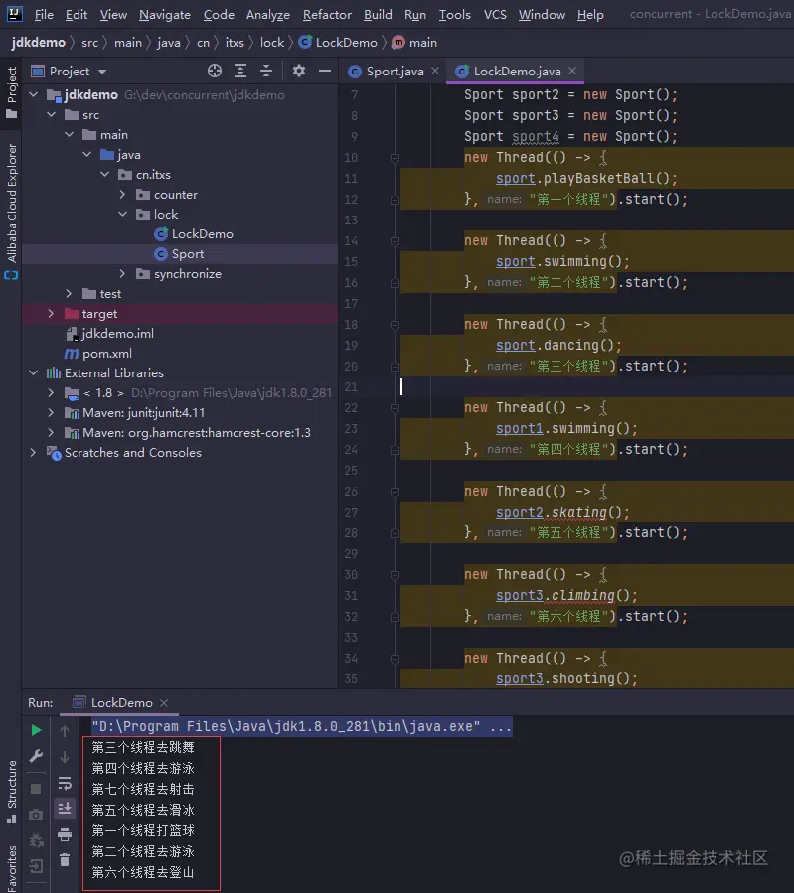Click the LockDemo breadcrumb

point(338,43)
